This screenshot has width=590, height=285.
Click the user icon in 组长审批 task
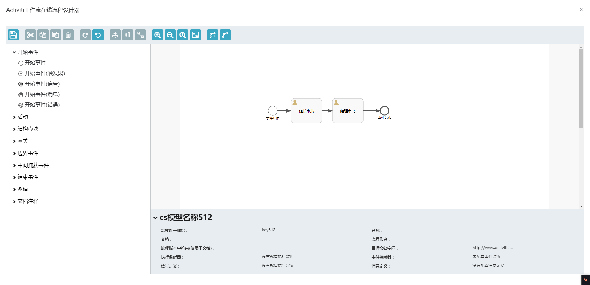point(295,102)
